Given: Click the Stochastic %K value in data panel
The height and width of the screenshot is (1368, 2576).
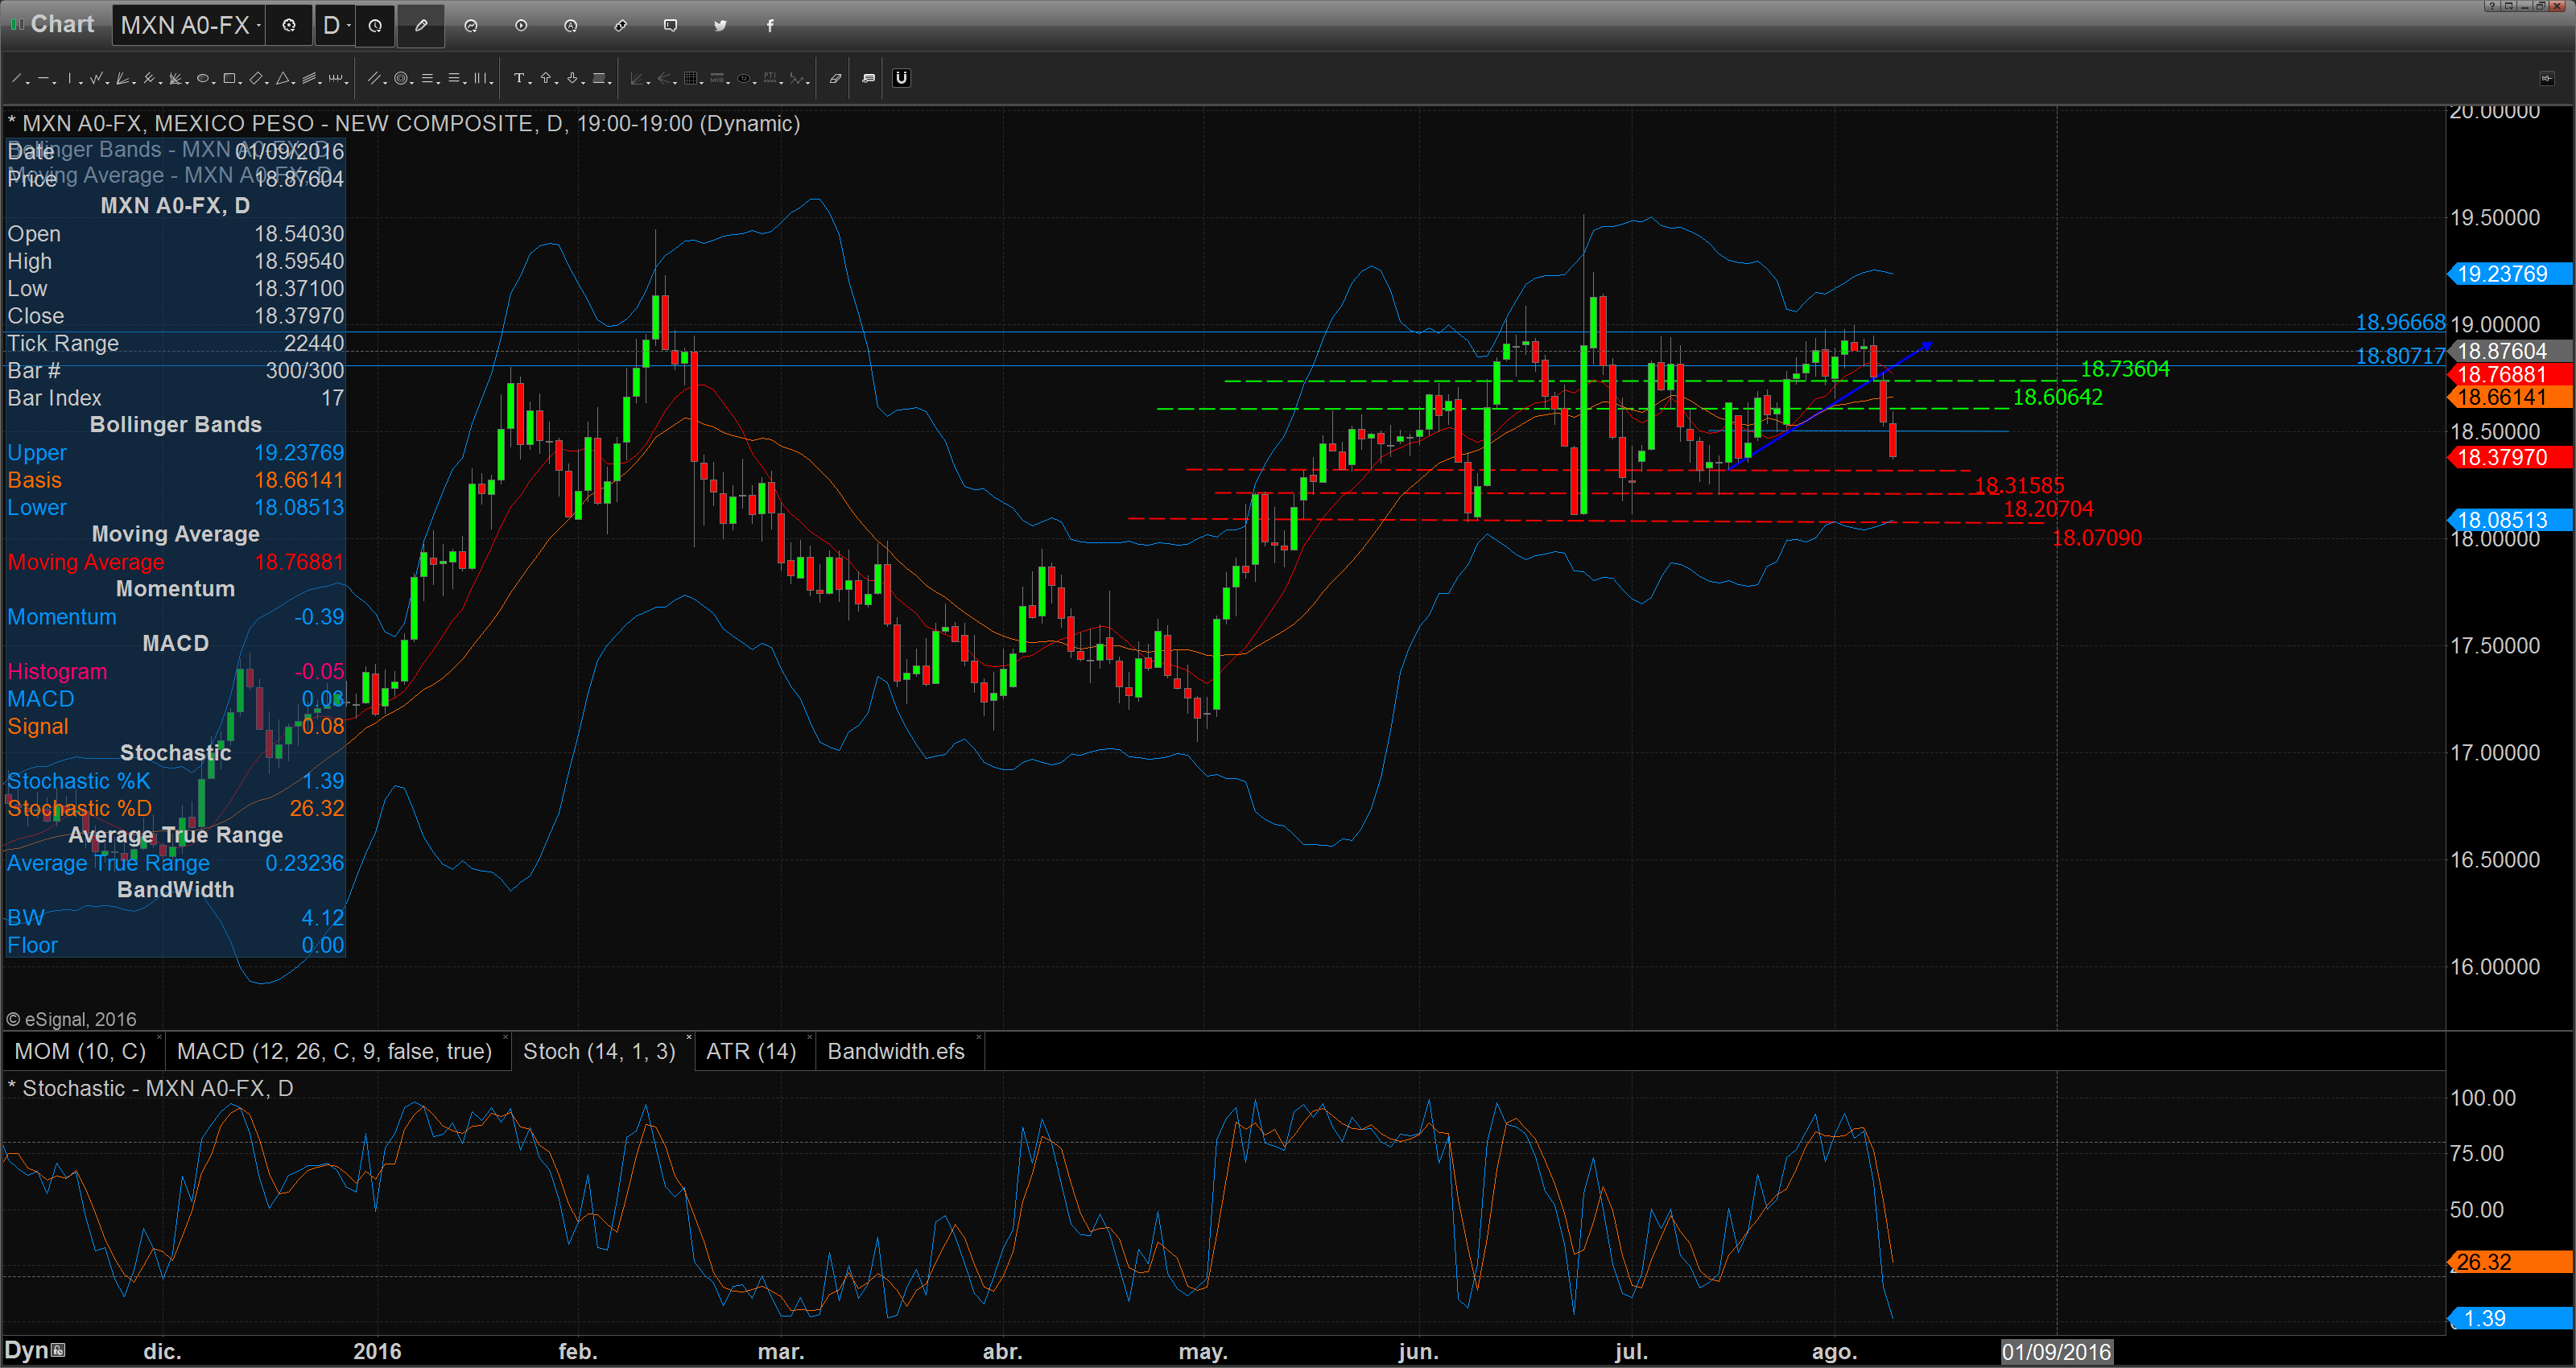Looking at the screenshot, I should click(x=323, y=781).
